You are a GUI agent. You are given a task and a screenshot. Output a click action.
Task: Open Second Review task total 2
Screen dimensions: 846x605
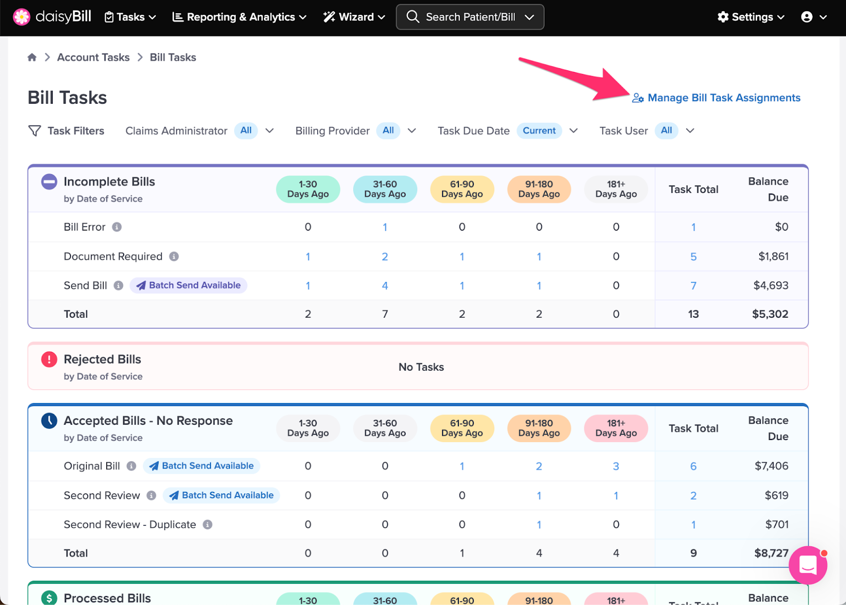pyautogui.click(x=693, y=496)
